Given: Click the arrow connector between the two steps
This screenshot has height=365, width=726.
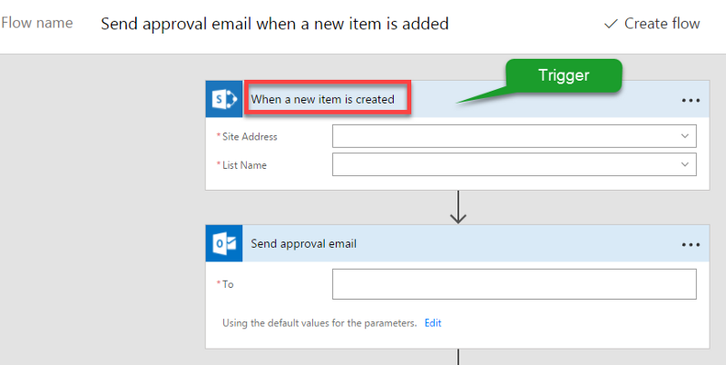Looking at the screenshot, I should (x=458, y=208).
